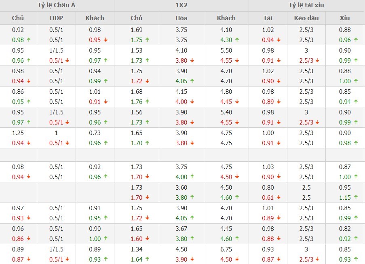The image size is (365, 264).
Task: Click the green up arrow beside 4.30
Action: tap(237, 40)
